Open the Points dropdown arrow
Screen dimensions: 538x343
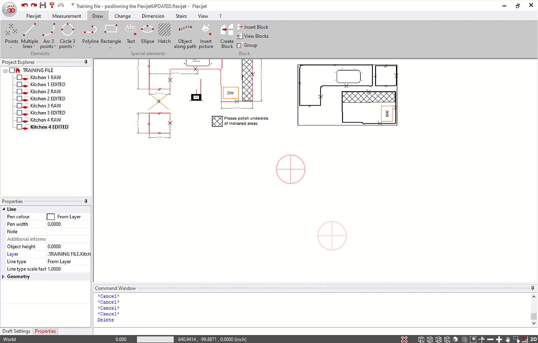pyautogui.click(x=11, y=47)
